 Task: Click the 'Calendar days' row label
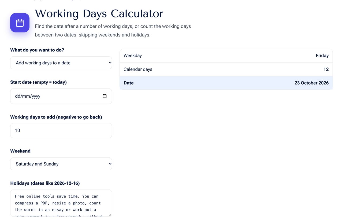click(x=138, y=69)
